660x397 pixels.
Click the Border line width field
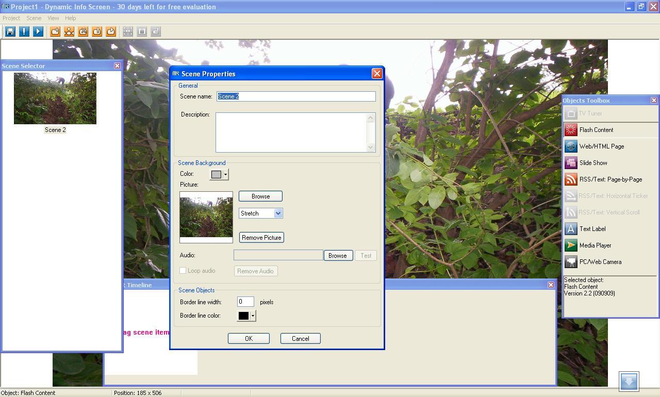245,302
